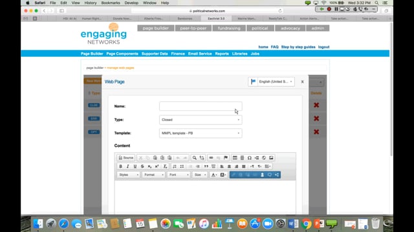Apply Superscript formatting

(x=157, y=166)
